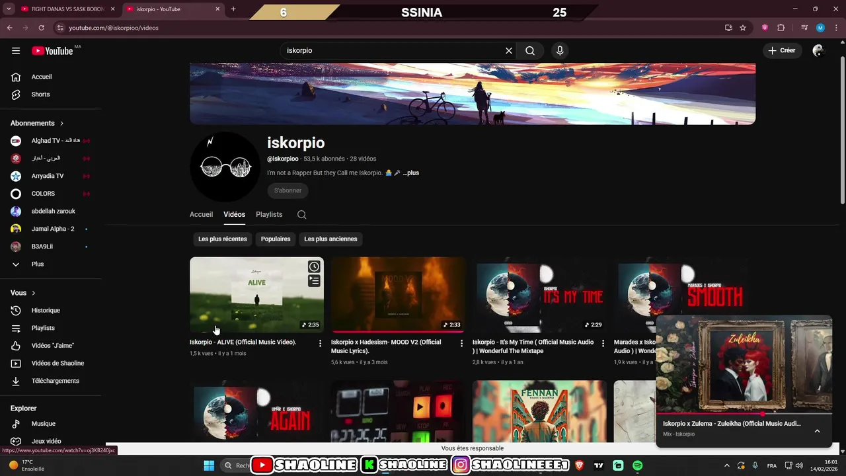The height and width of the screenshot is (476, 846).
Task: Bookmark this page with the star icon
Action: (743, 28)
